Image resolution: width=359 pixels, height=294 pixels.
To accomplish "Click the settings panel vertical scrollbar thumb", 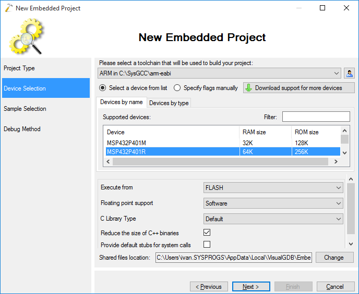I will pyautogui.click(x=351, y=209).
